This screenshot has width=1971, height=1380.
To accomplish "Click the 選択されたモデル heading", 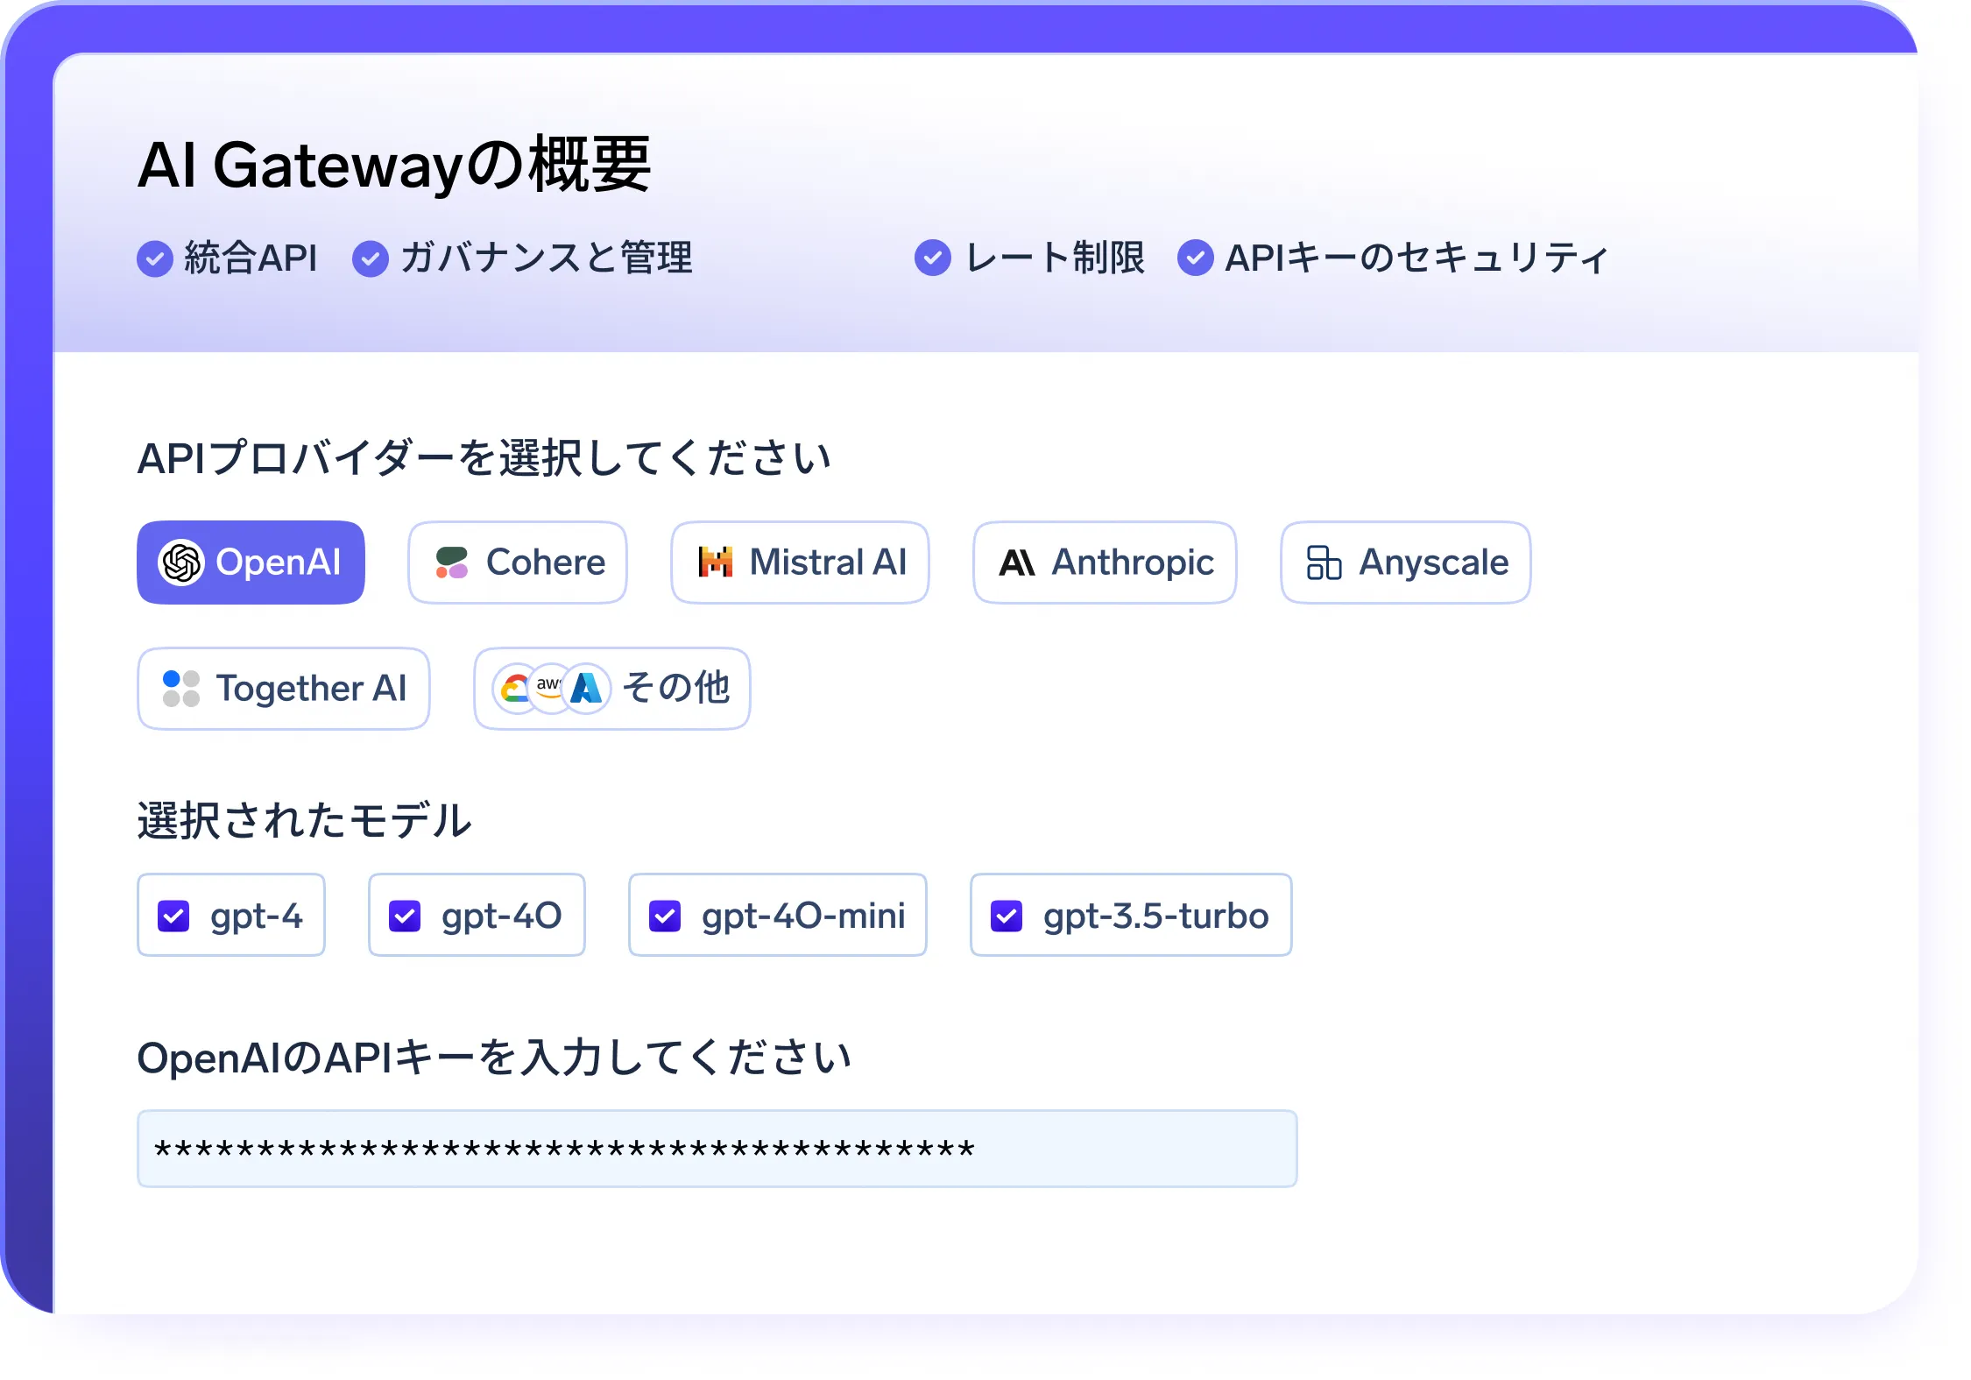I will click(305, 820).
